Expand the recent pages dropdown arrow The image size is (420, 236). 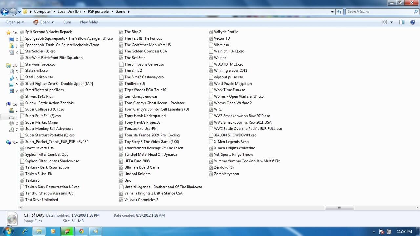point(19,12)
